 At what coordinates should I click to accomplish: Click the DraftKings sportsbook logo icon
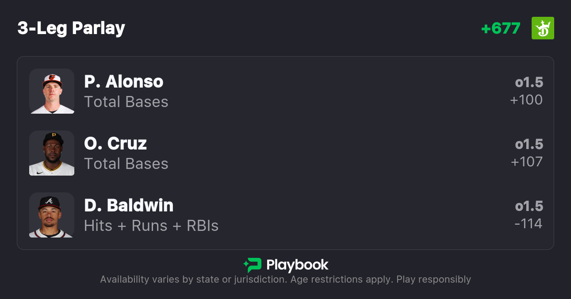(543, 28)
